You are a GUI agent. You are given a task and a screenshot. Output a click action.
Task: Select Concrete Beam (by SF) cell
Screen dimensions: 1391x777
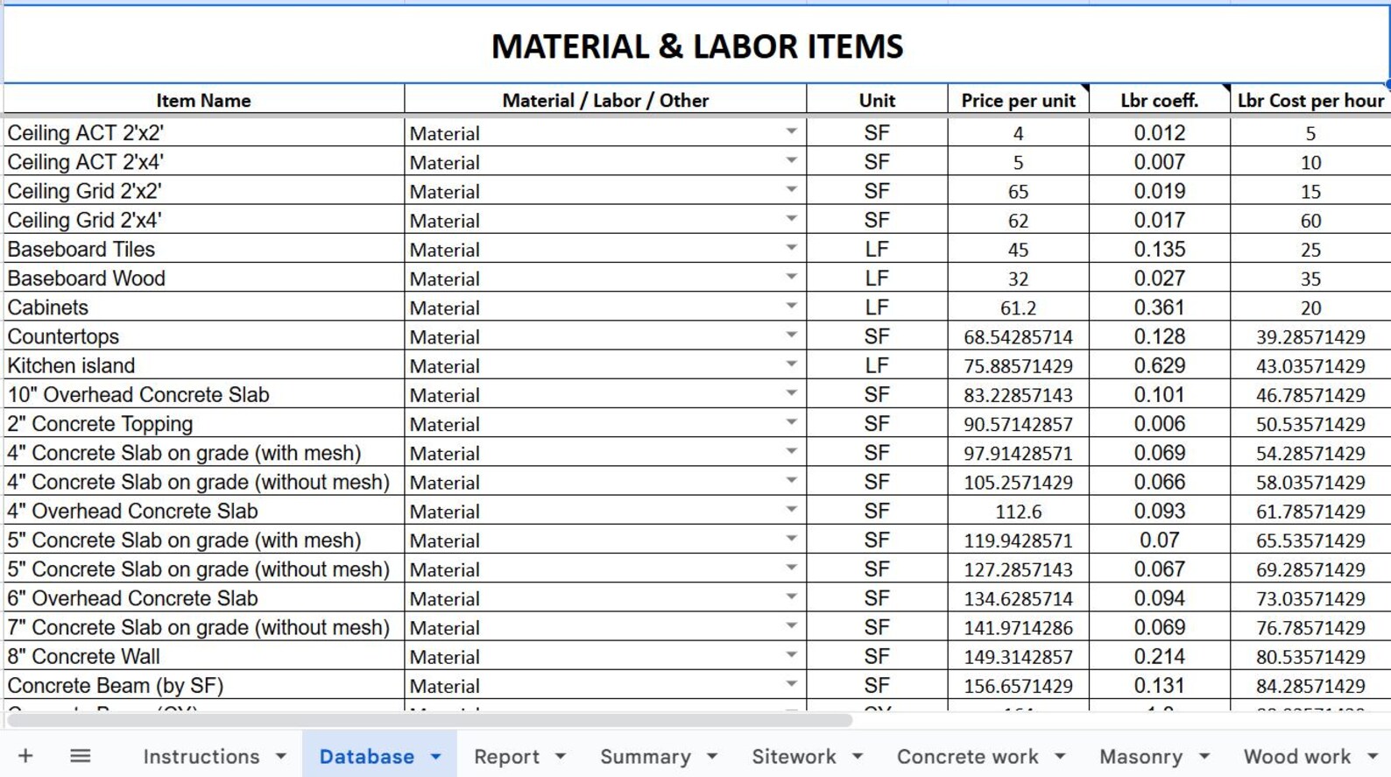point(203,685)
